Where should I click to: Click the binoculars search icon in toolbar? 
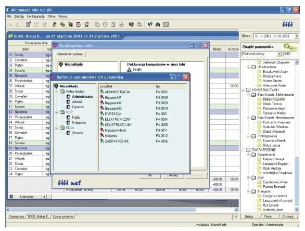point(158,24)
